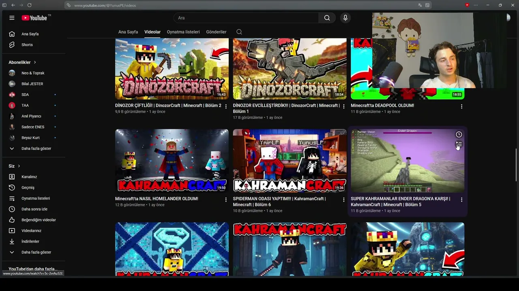The height and width of the screenshot is (291, 519).
Task: Go back in the browser
Action: (x=13, y=5)
